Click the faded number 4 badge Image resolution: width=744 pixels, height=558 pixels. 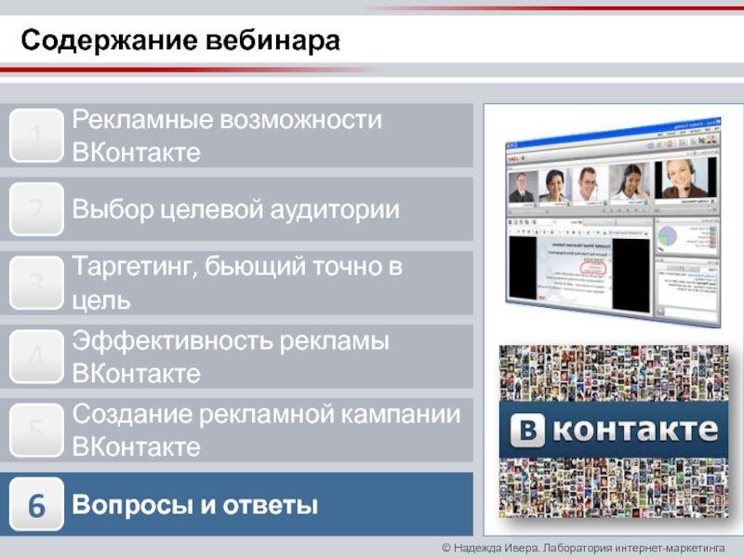tap(36, 357)
